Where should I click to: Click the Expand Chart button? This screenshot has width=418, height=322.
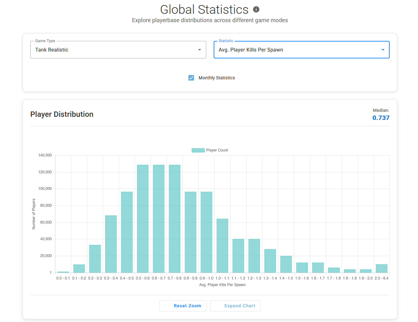pos(235,306)
